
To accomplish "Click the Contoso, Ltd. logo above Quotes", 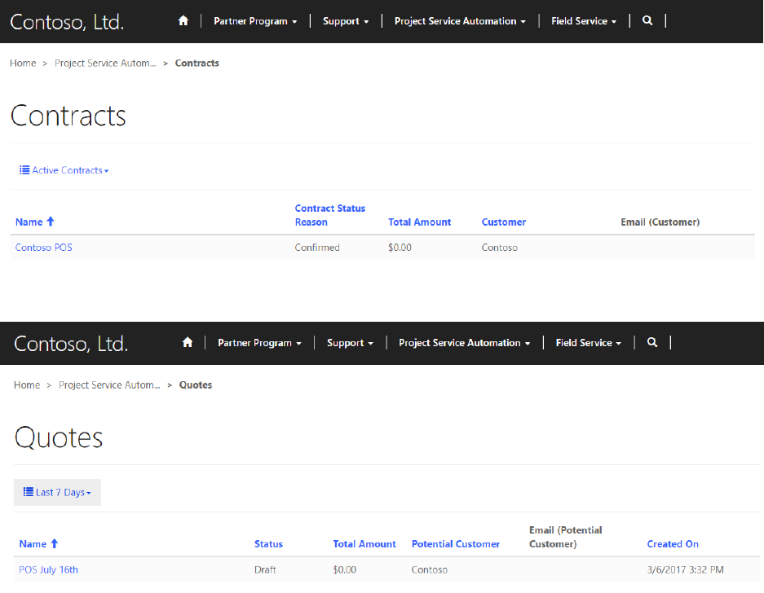I will click(x=71, y=344).
